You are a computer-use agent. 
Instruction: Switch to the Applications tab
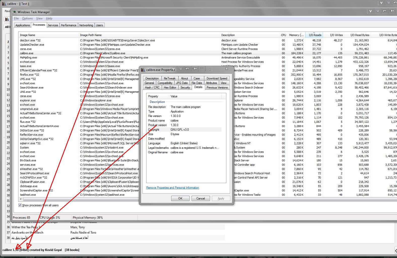[22, 25]
